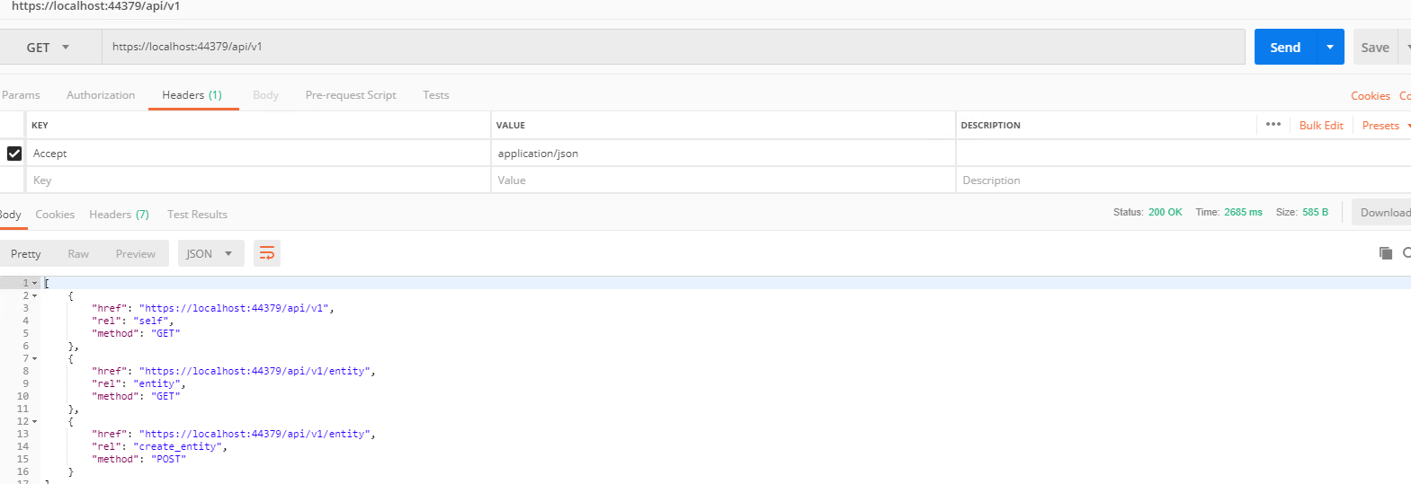Screen dimensions: 1411x484
Task: Open the three-dots column options menu
Action: pyautogui.click(x=1273, y=125)
